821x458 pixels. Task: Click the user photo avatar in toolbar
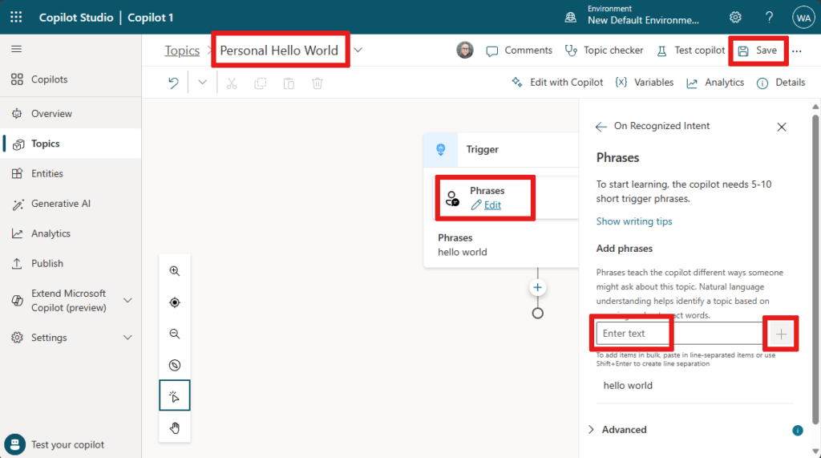pyautogui.click(x=465, y=51)
